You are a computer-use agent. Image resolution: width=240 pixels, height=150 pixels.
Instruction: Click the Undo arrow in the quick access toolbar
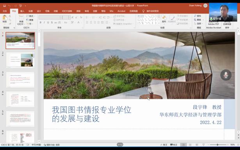9,6
